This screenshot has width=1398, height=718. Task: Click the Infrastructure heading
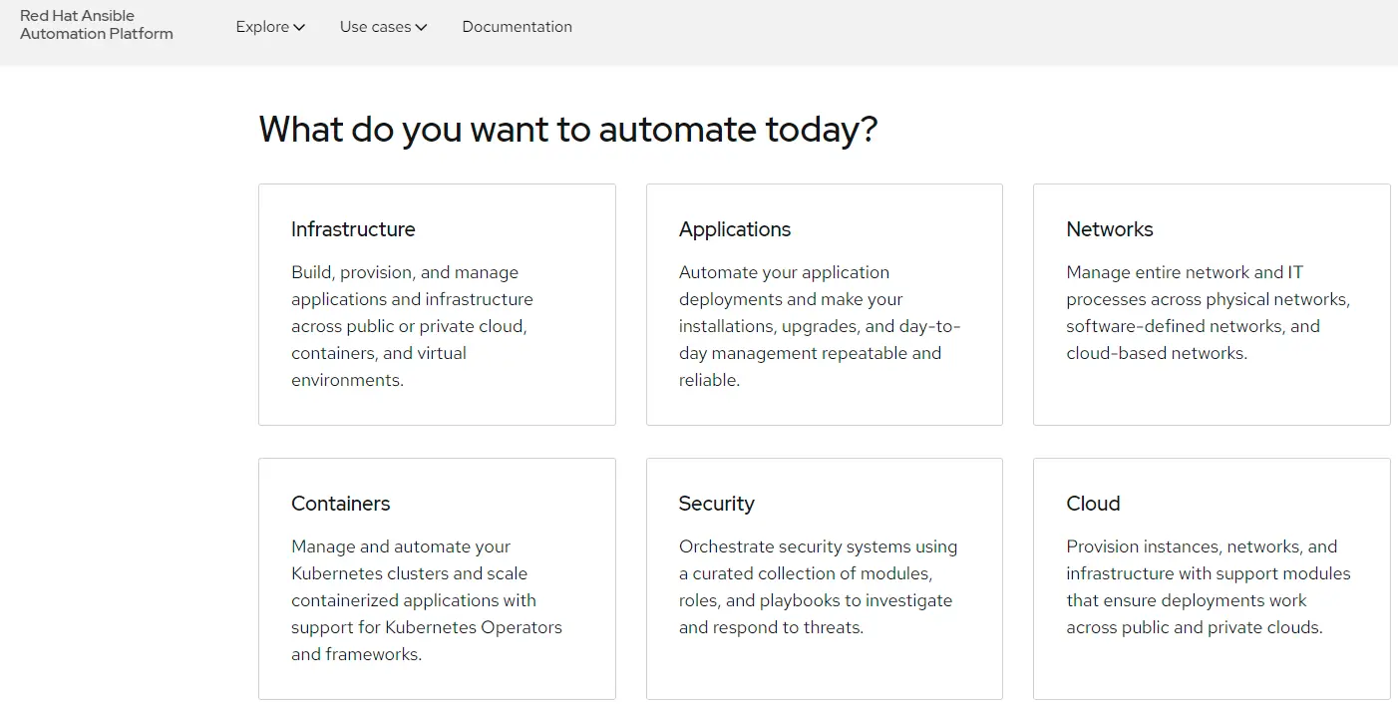[x=353, y=229]
